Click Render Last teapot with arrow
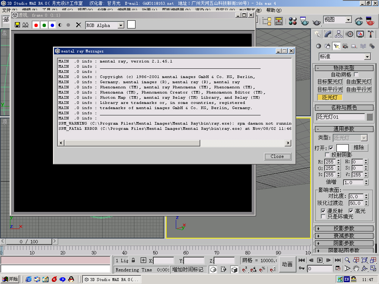 [359, 21]
